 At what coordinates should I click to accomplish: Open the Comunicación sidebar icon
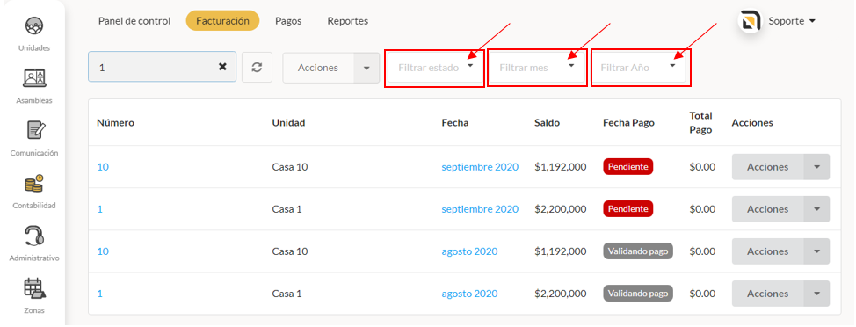pos(34,130)
